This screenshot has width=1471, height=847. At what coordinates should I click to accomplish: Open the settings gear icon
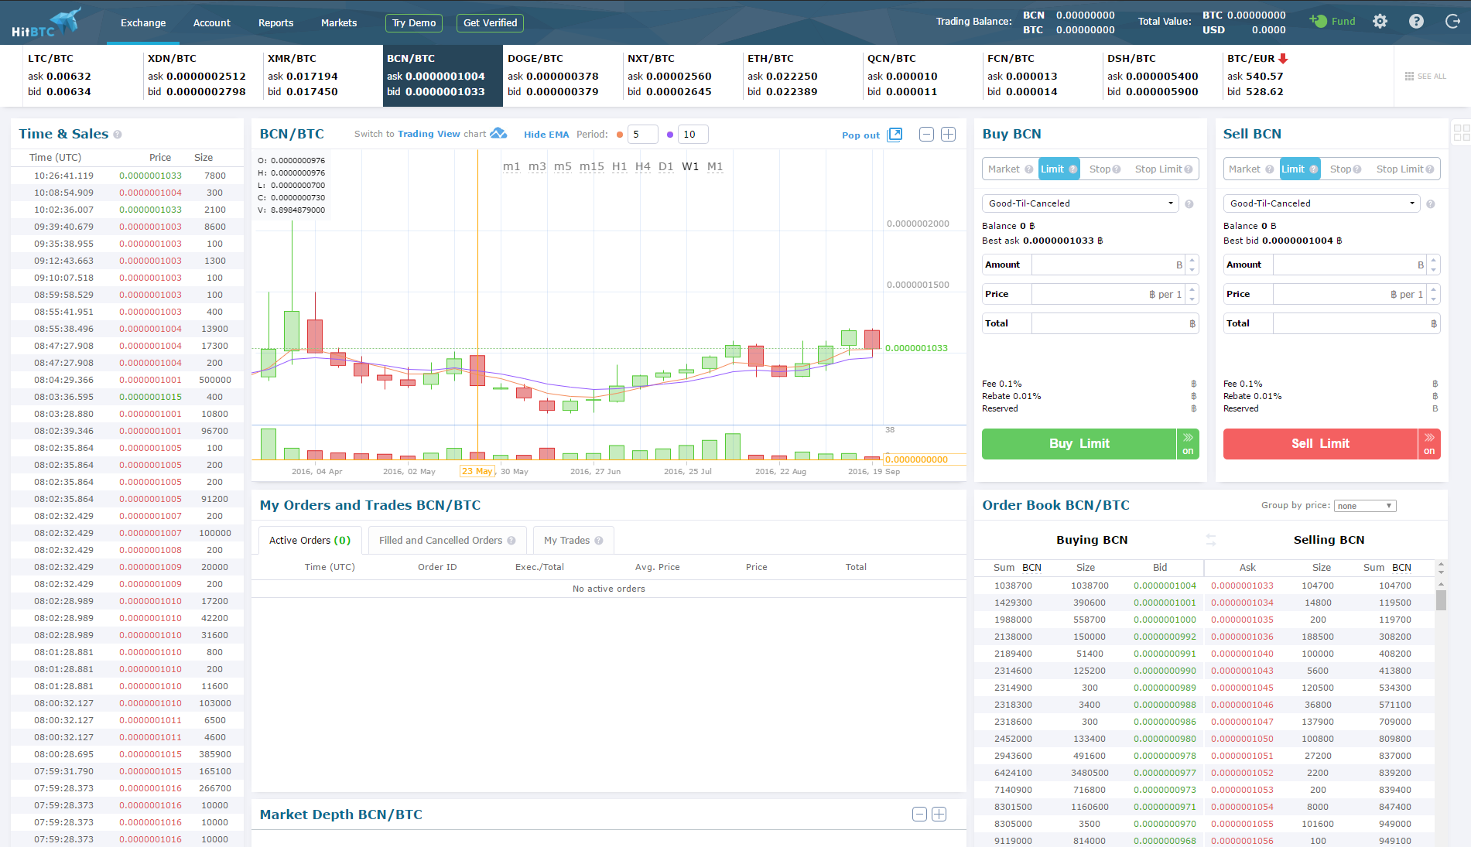[1380, 22]
